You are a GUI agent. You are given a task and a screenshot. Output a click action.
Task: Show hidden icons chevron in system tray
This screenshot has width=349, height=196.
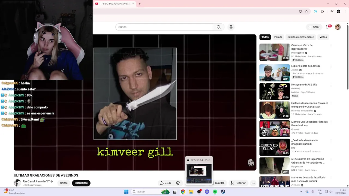(x=302, y=192)
